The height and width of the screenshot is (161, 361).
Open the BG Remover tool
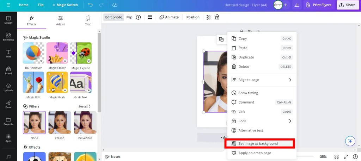[x=33, y=53]
